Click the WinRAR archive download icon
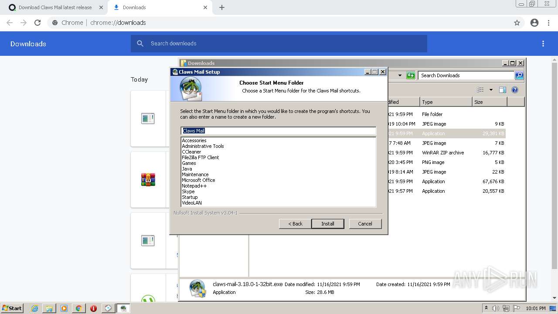This screenshot has height=314, width=558. 148,179
